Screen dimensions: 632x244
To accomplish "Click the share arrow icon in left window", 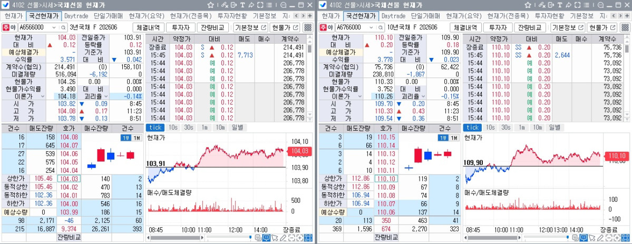I will [x=251, y=5].
